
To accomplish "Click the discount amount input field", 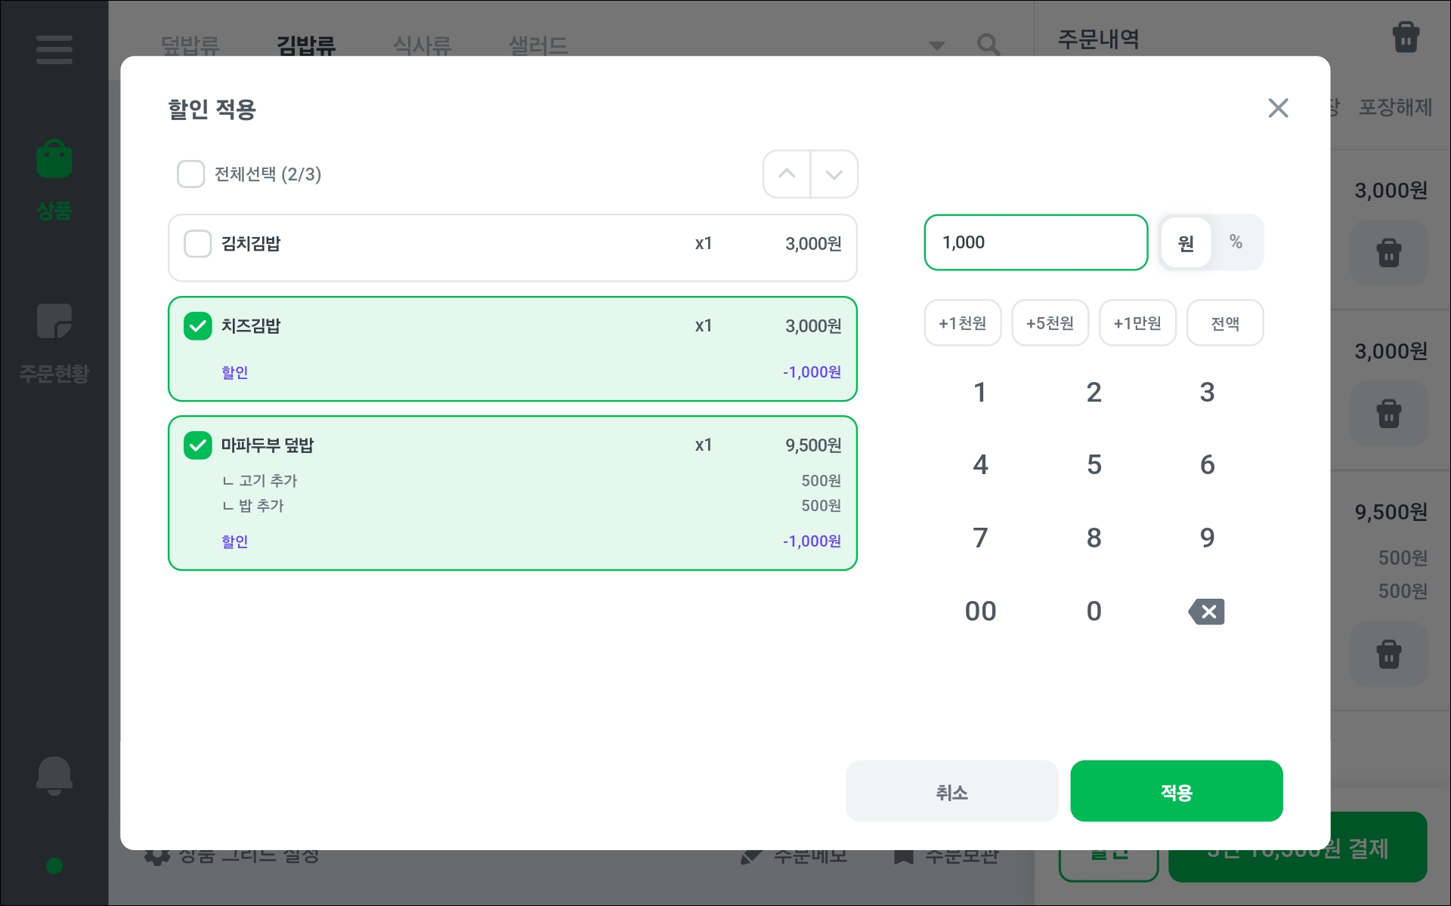I will pos(1035,242).
